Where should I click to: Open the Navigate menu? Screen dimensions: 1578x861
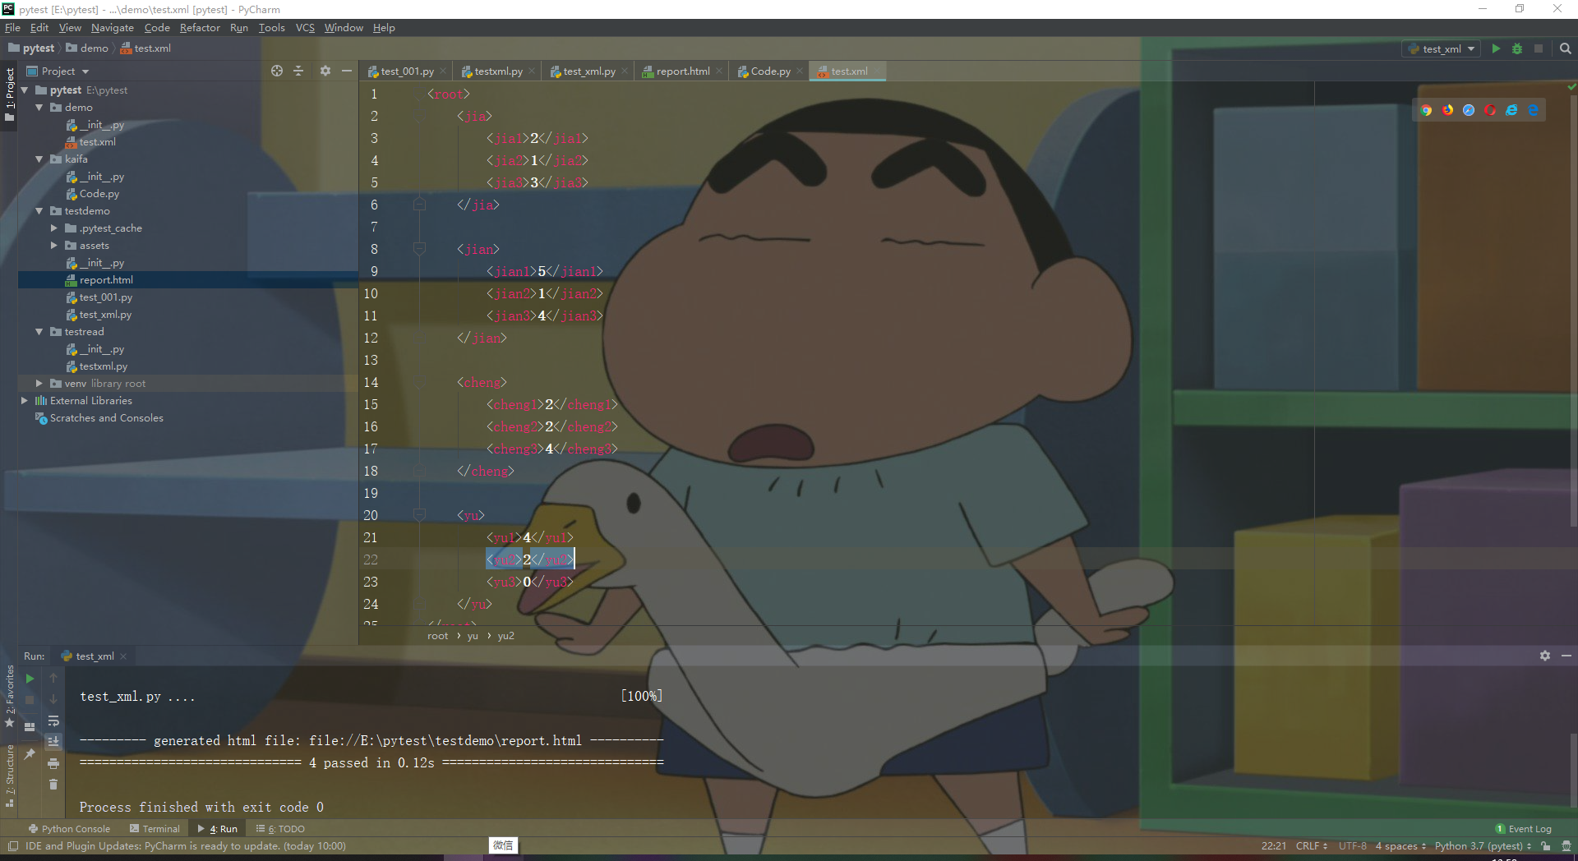point(113,28)
